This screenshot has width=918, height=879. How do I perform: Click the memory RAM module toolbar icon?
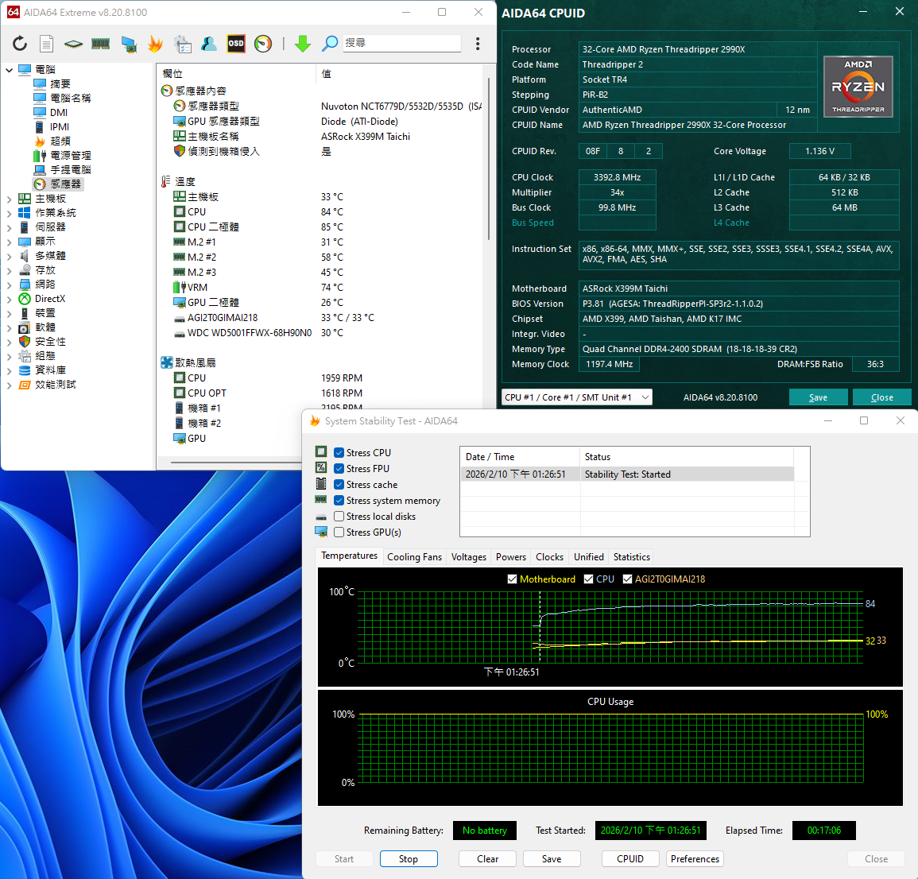[x=100, y=44]
